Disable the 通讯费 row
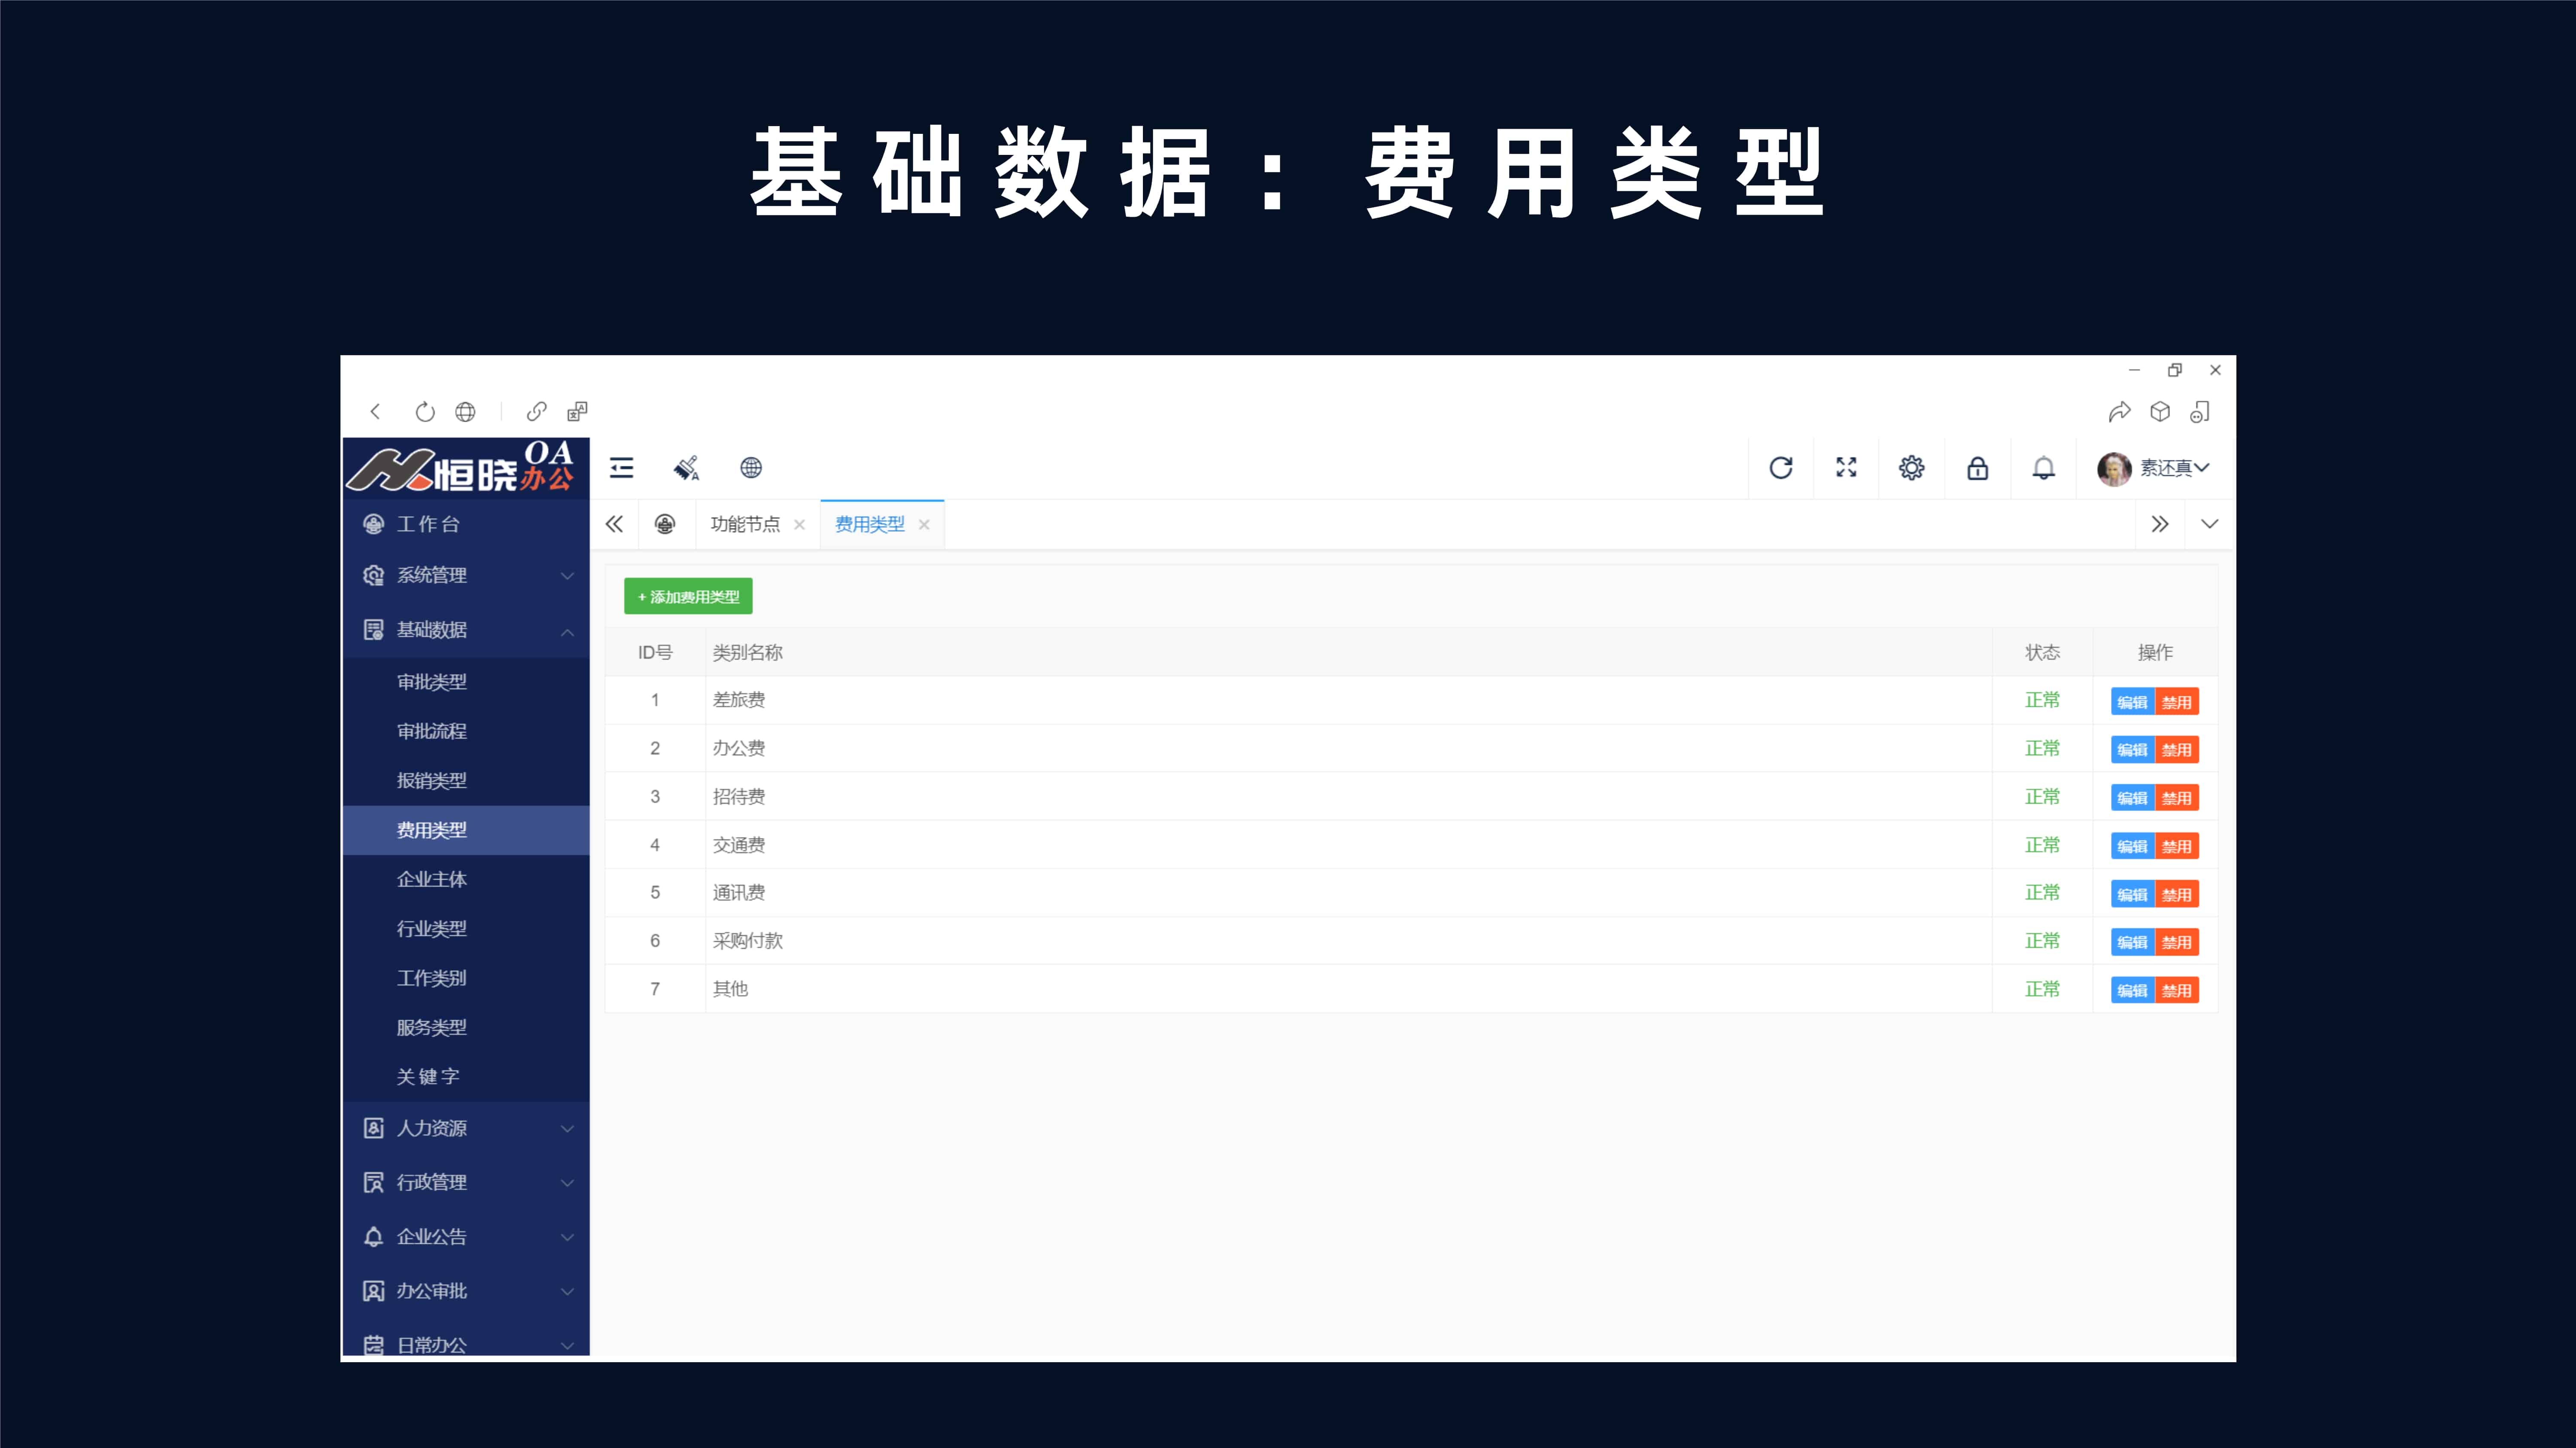This screenshot has width=2576, height=1448. click(2177, 895)
